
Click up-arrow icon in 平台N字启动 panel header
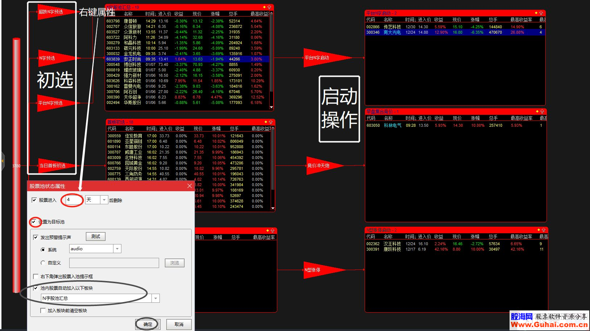pos(541,13)
